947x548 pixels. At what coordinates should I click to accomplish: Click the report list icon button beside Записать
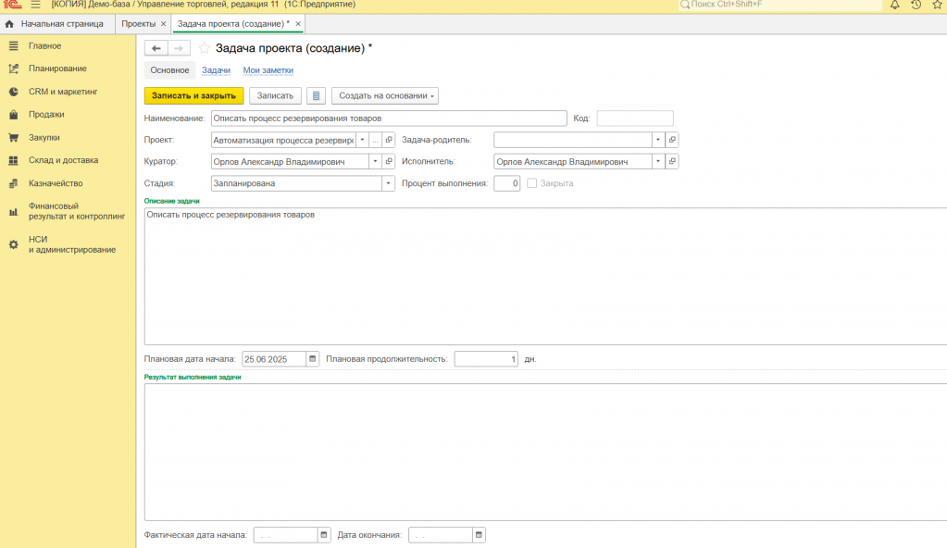316,95
